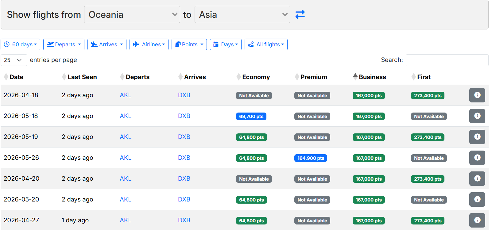The image size is (492, 230).
Task: Sort table by Business column
Action: 372,77
